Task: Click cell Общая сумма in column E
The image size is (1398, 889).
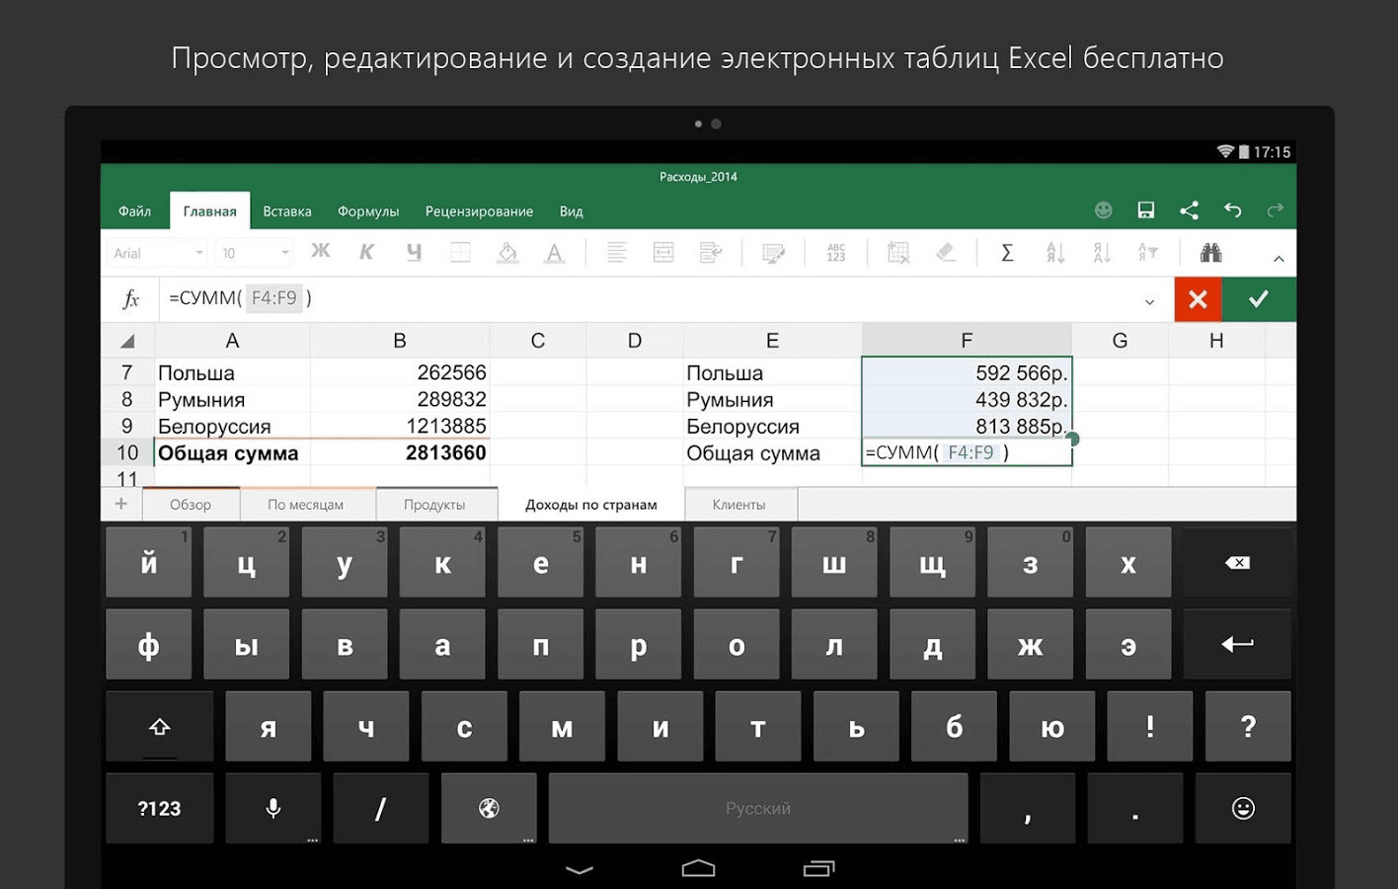Action: click(772, 452)
